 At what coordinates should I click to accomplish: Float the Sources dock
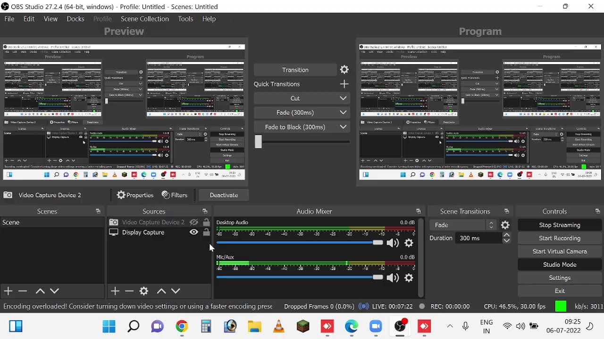pyautogui.click(x=205, y=211)
